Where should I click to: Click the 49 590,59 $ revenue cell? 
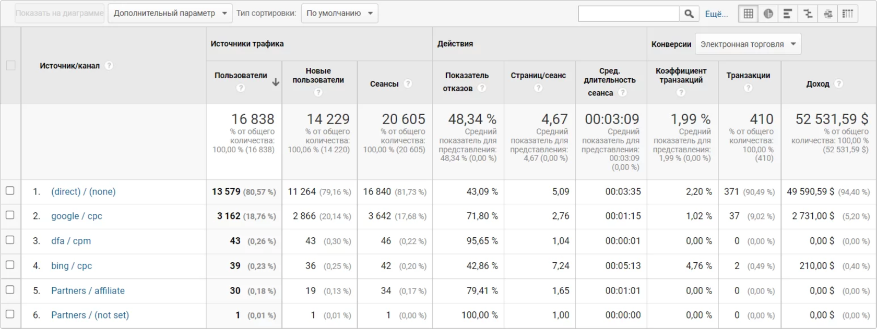(x=810, y=191)
